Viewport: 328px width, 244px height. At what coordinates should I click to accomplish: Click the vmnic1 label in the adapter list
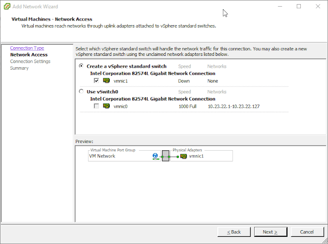click(120, 81)
